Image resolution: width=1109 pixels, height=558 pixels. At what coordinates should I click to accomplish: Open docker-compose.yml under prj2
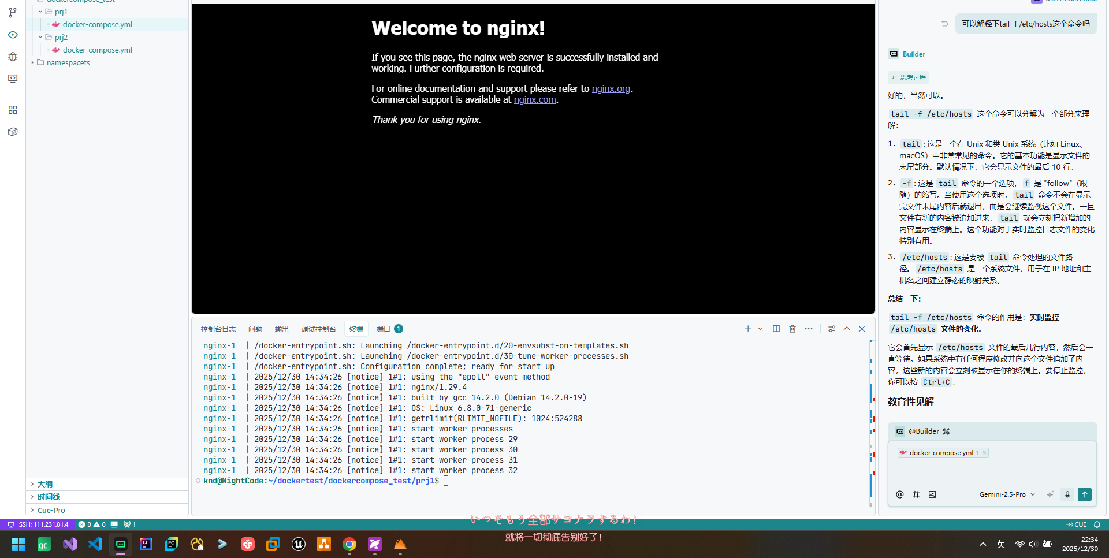(97, 50)
